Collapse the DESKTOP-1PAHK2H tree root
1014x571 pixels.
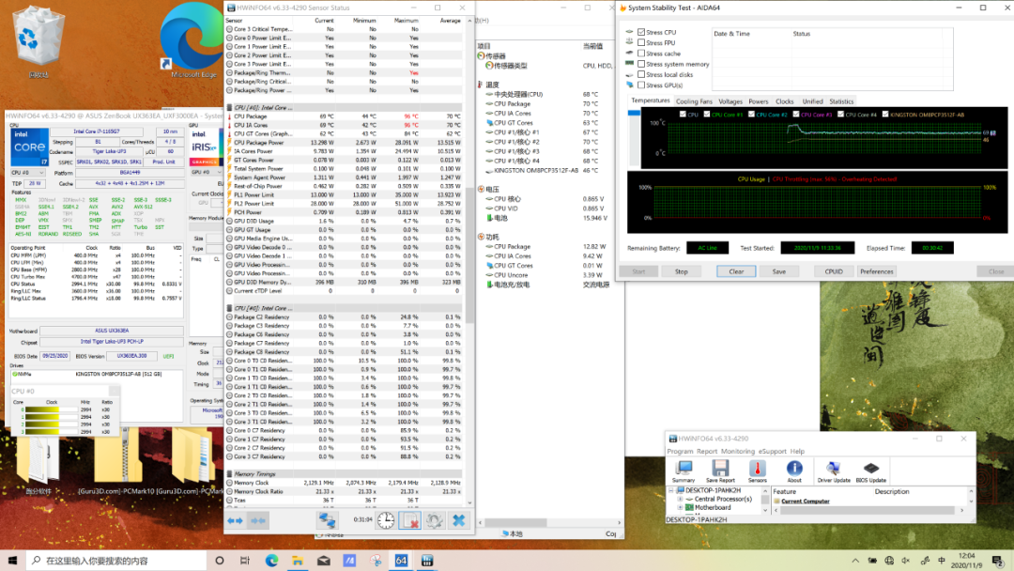pos(670,490)
